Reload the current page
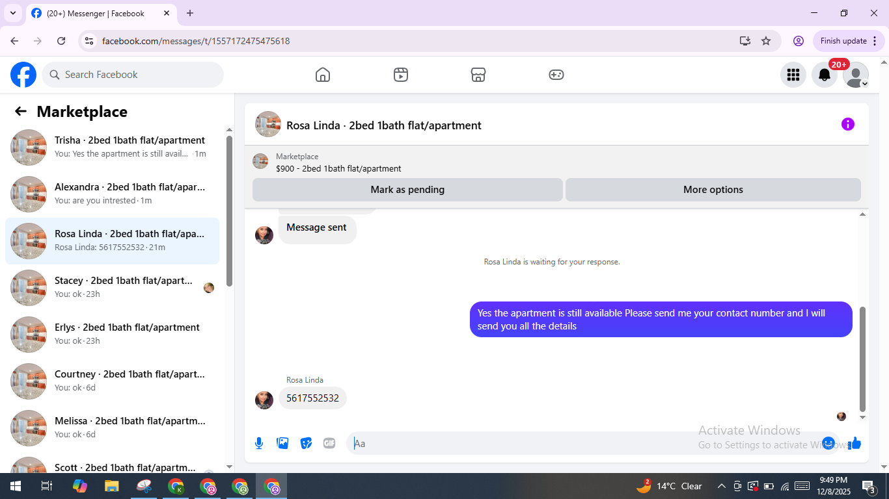This screenshot has width=889, height=499. (x=61, y=41)
